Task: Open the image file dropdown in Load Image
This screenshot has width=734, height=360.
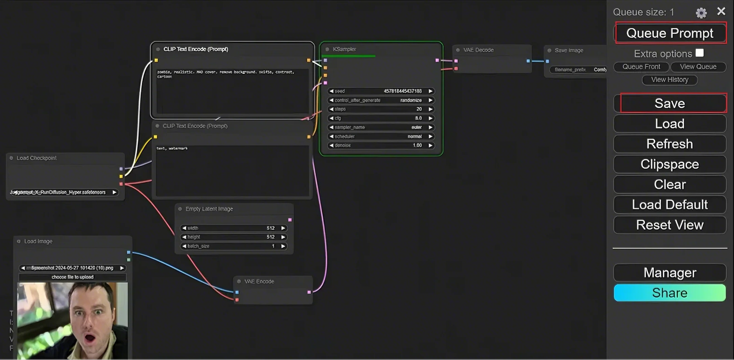Action: (x=72, y=268)
